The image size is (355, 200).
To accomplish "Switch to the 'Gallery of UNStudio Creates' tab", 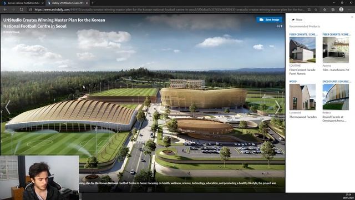I will [67, 3].
